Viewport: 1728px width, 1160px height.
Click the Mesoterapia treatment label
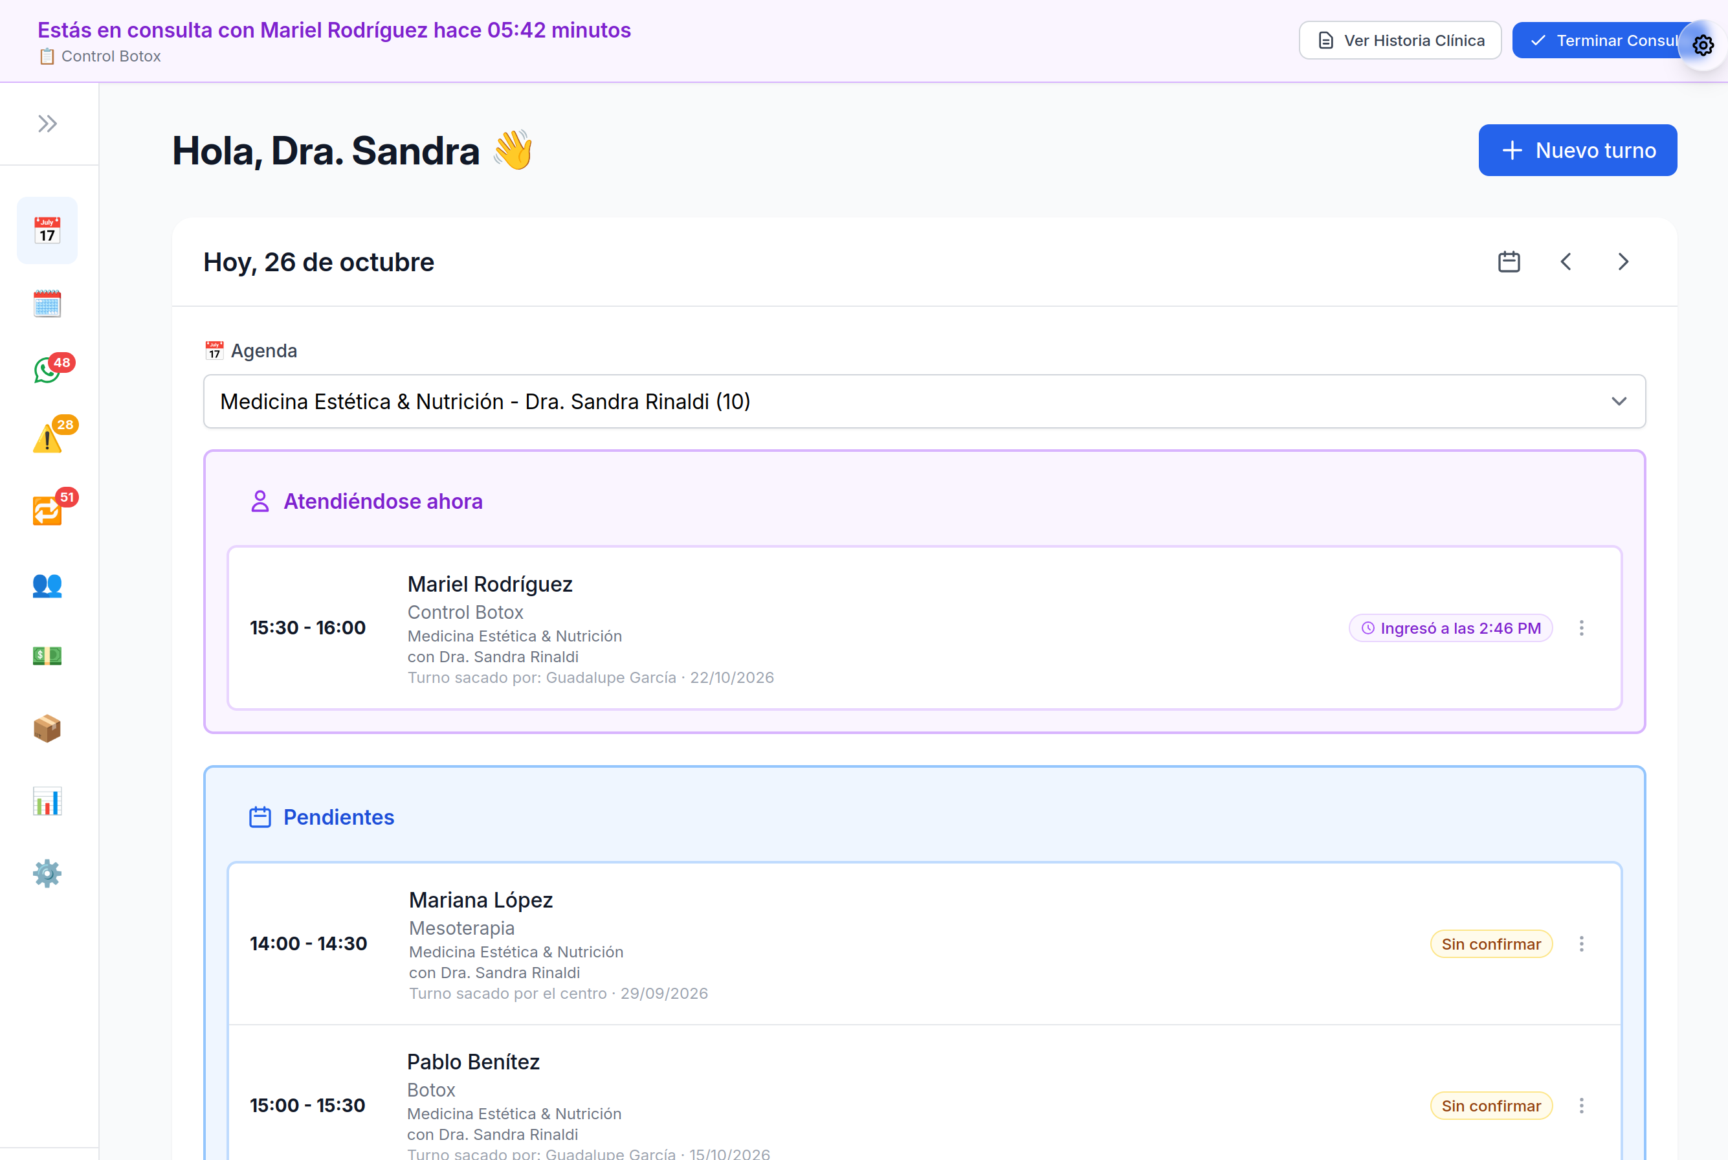[x=461, y=928]
